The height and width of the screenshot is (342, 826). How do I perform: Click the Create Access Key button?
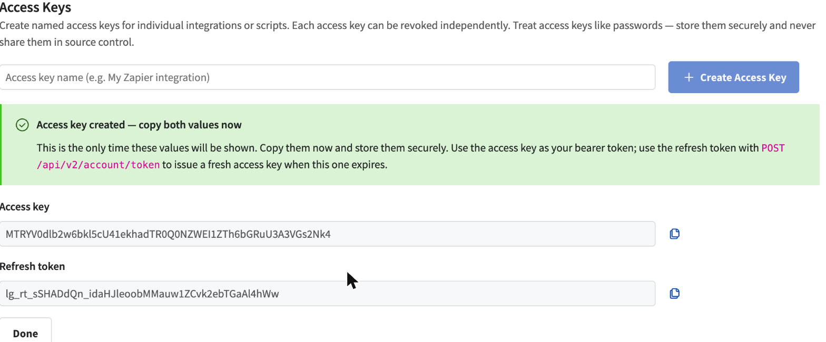pyautogui.click(x=733, y=77)
